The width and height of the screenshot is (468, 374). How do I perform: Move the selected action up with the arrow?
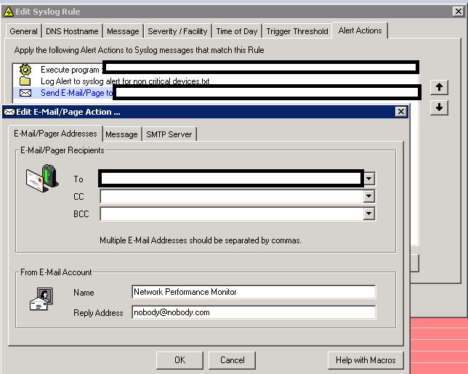point(439,87)
